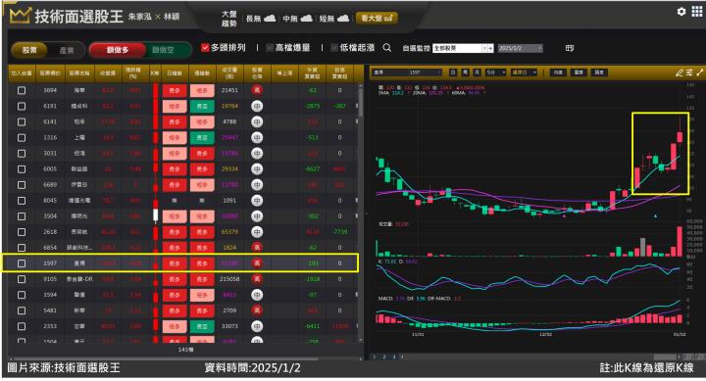Viewport: 706px width, 381px height.
Task: Click the white 中 badge in row 2618
Action: pos(257,232)
